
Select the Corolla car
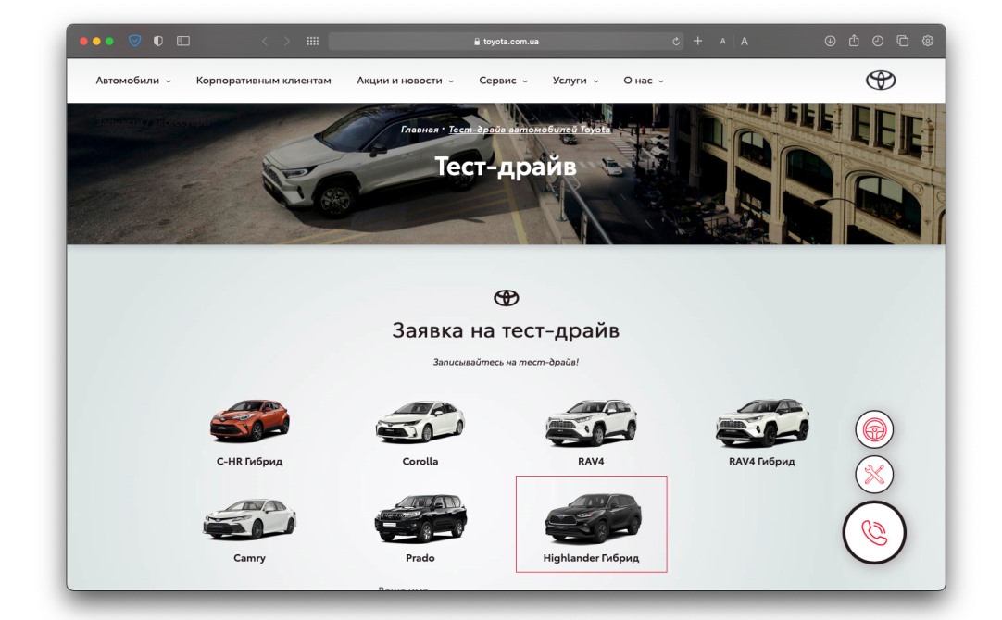coord(420,433)
